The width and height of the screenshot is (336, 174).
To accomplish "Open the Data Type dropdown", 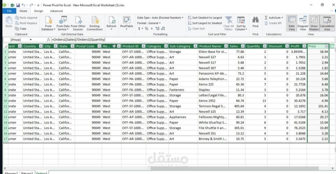I will pyautogui.click(x=160, y=18).
